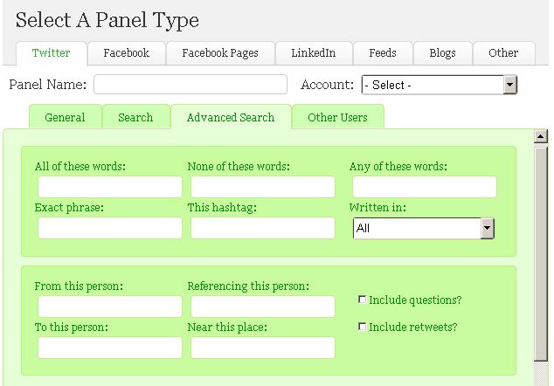Viewport: 554px width, 386px height.
Task: Open the Facebook Pages tab
Action: point(220,53)
